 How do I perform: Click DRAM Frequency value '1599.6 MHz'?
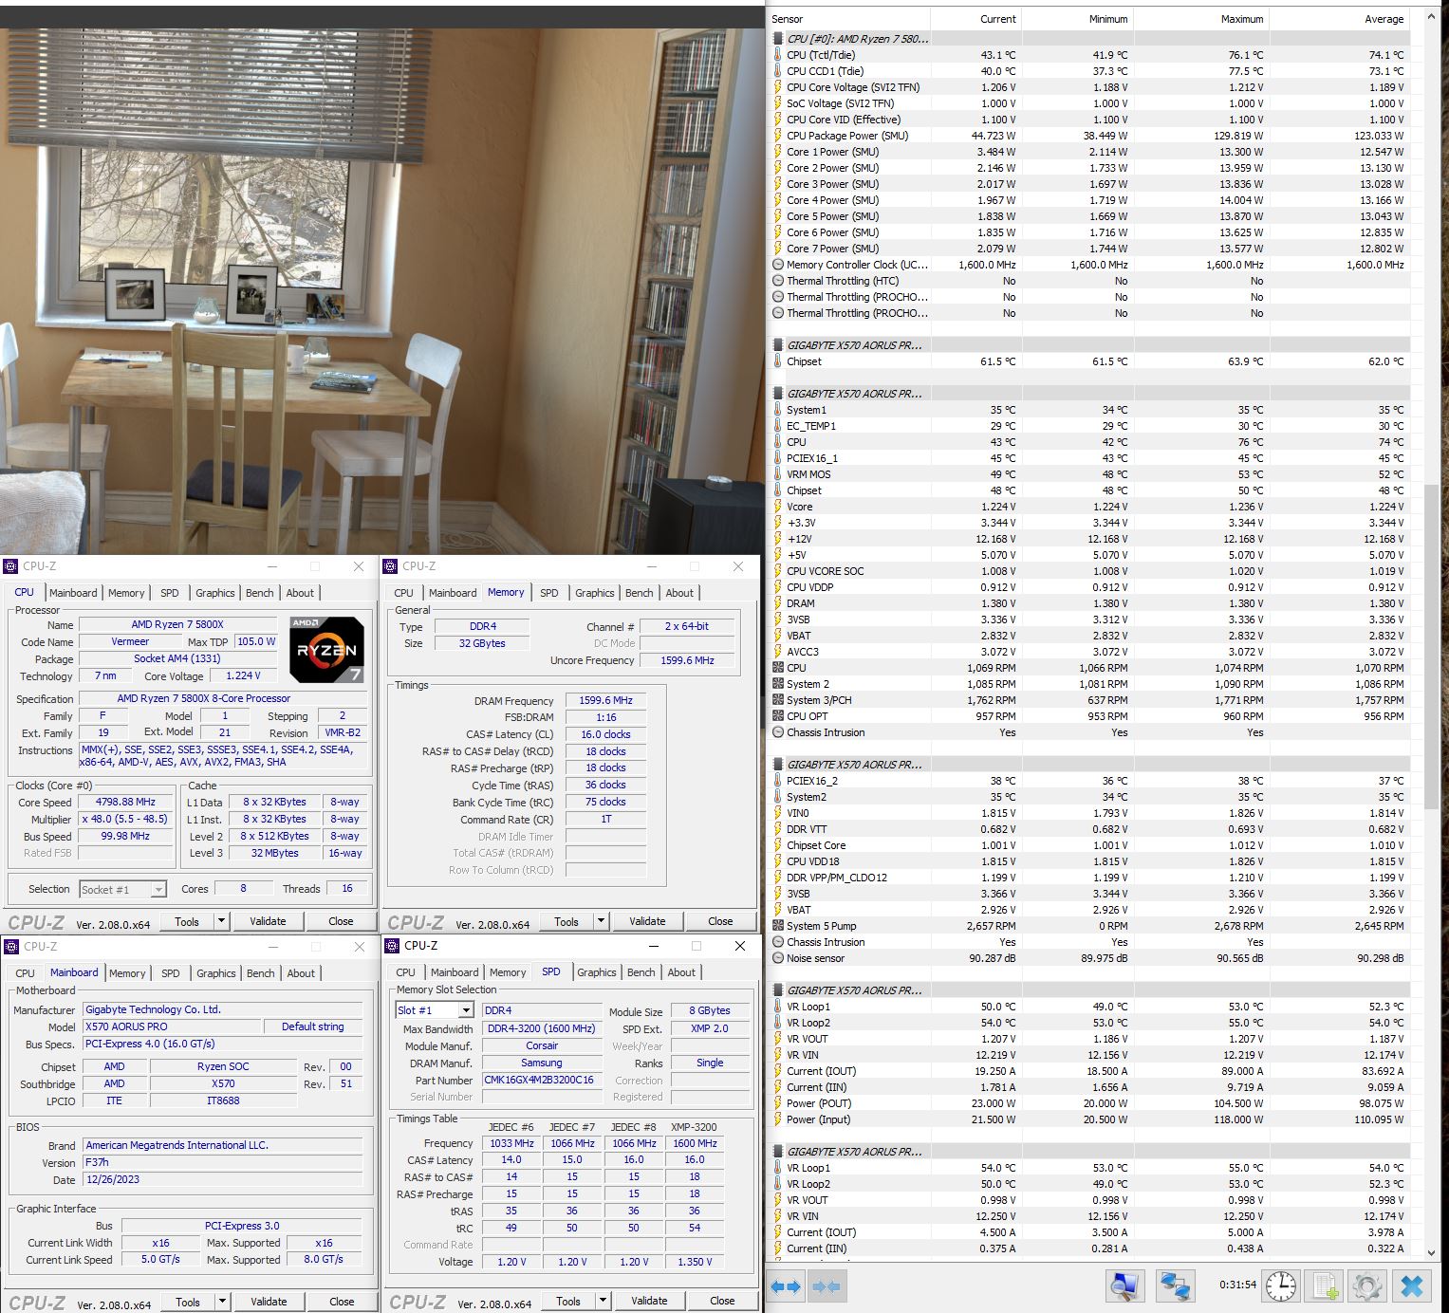(606, 700)
